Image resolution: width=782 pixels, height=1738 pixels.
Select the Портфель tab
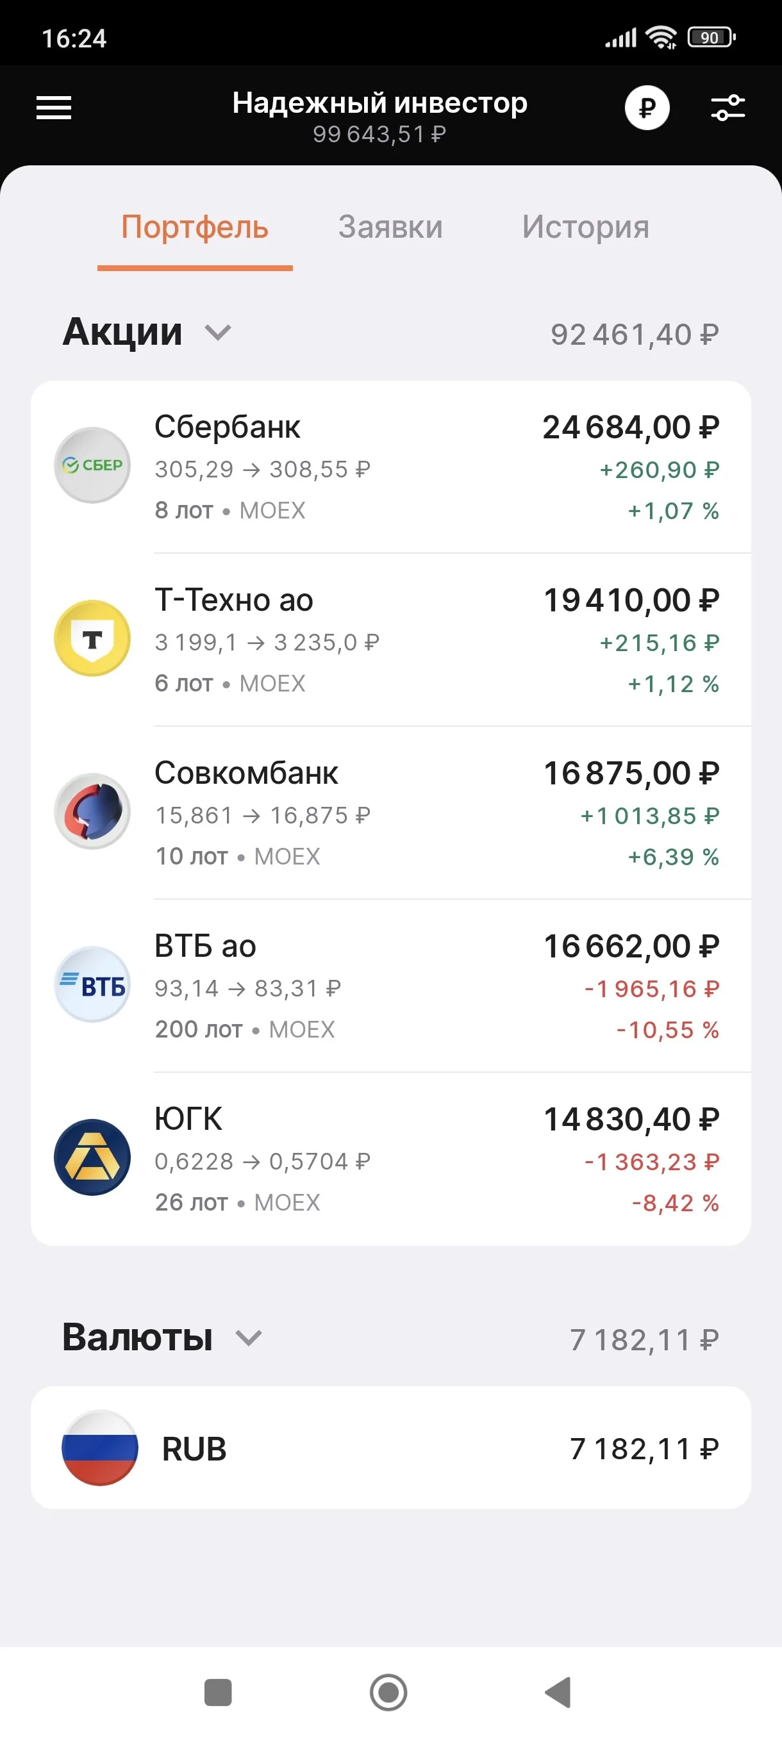coord(195,228)
